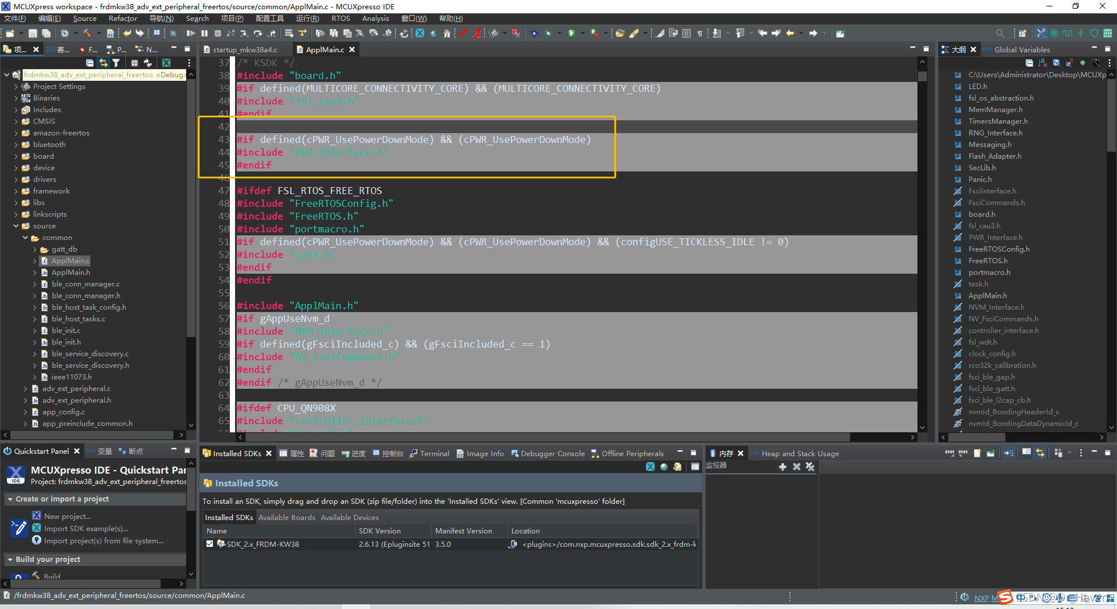
Task: Click the toolbar search magnifier icon
Action: tap(999, 34)
